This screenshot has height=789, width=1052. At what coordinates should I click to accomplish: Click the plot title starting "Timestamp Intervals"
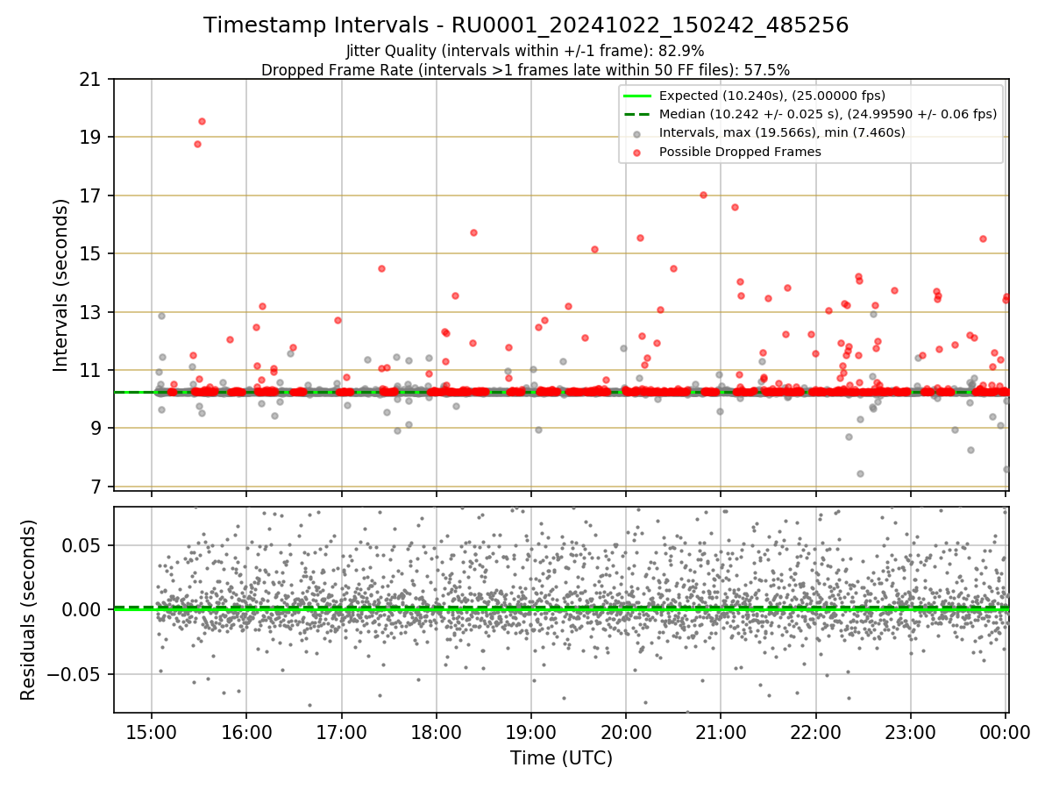(526, 25)
